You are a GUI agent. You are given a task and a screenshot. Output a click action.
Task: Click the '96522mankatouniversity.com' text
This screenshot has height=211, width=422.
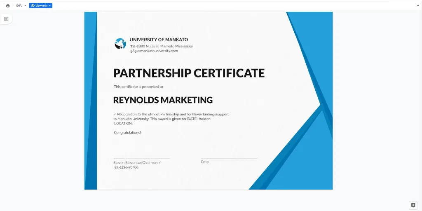[154, 51]
